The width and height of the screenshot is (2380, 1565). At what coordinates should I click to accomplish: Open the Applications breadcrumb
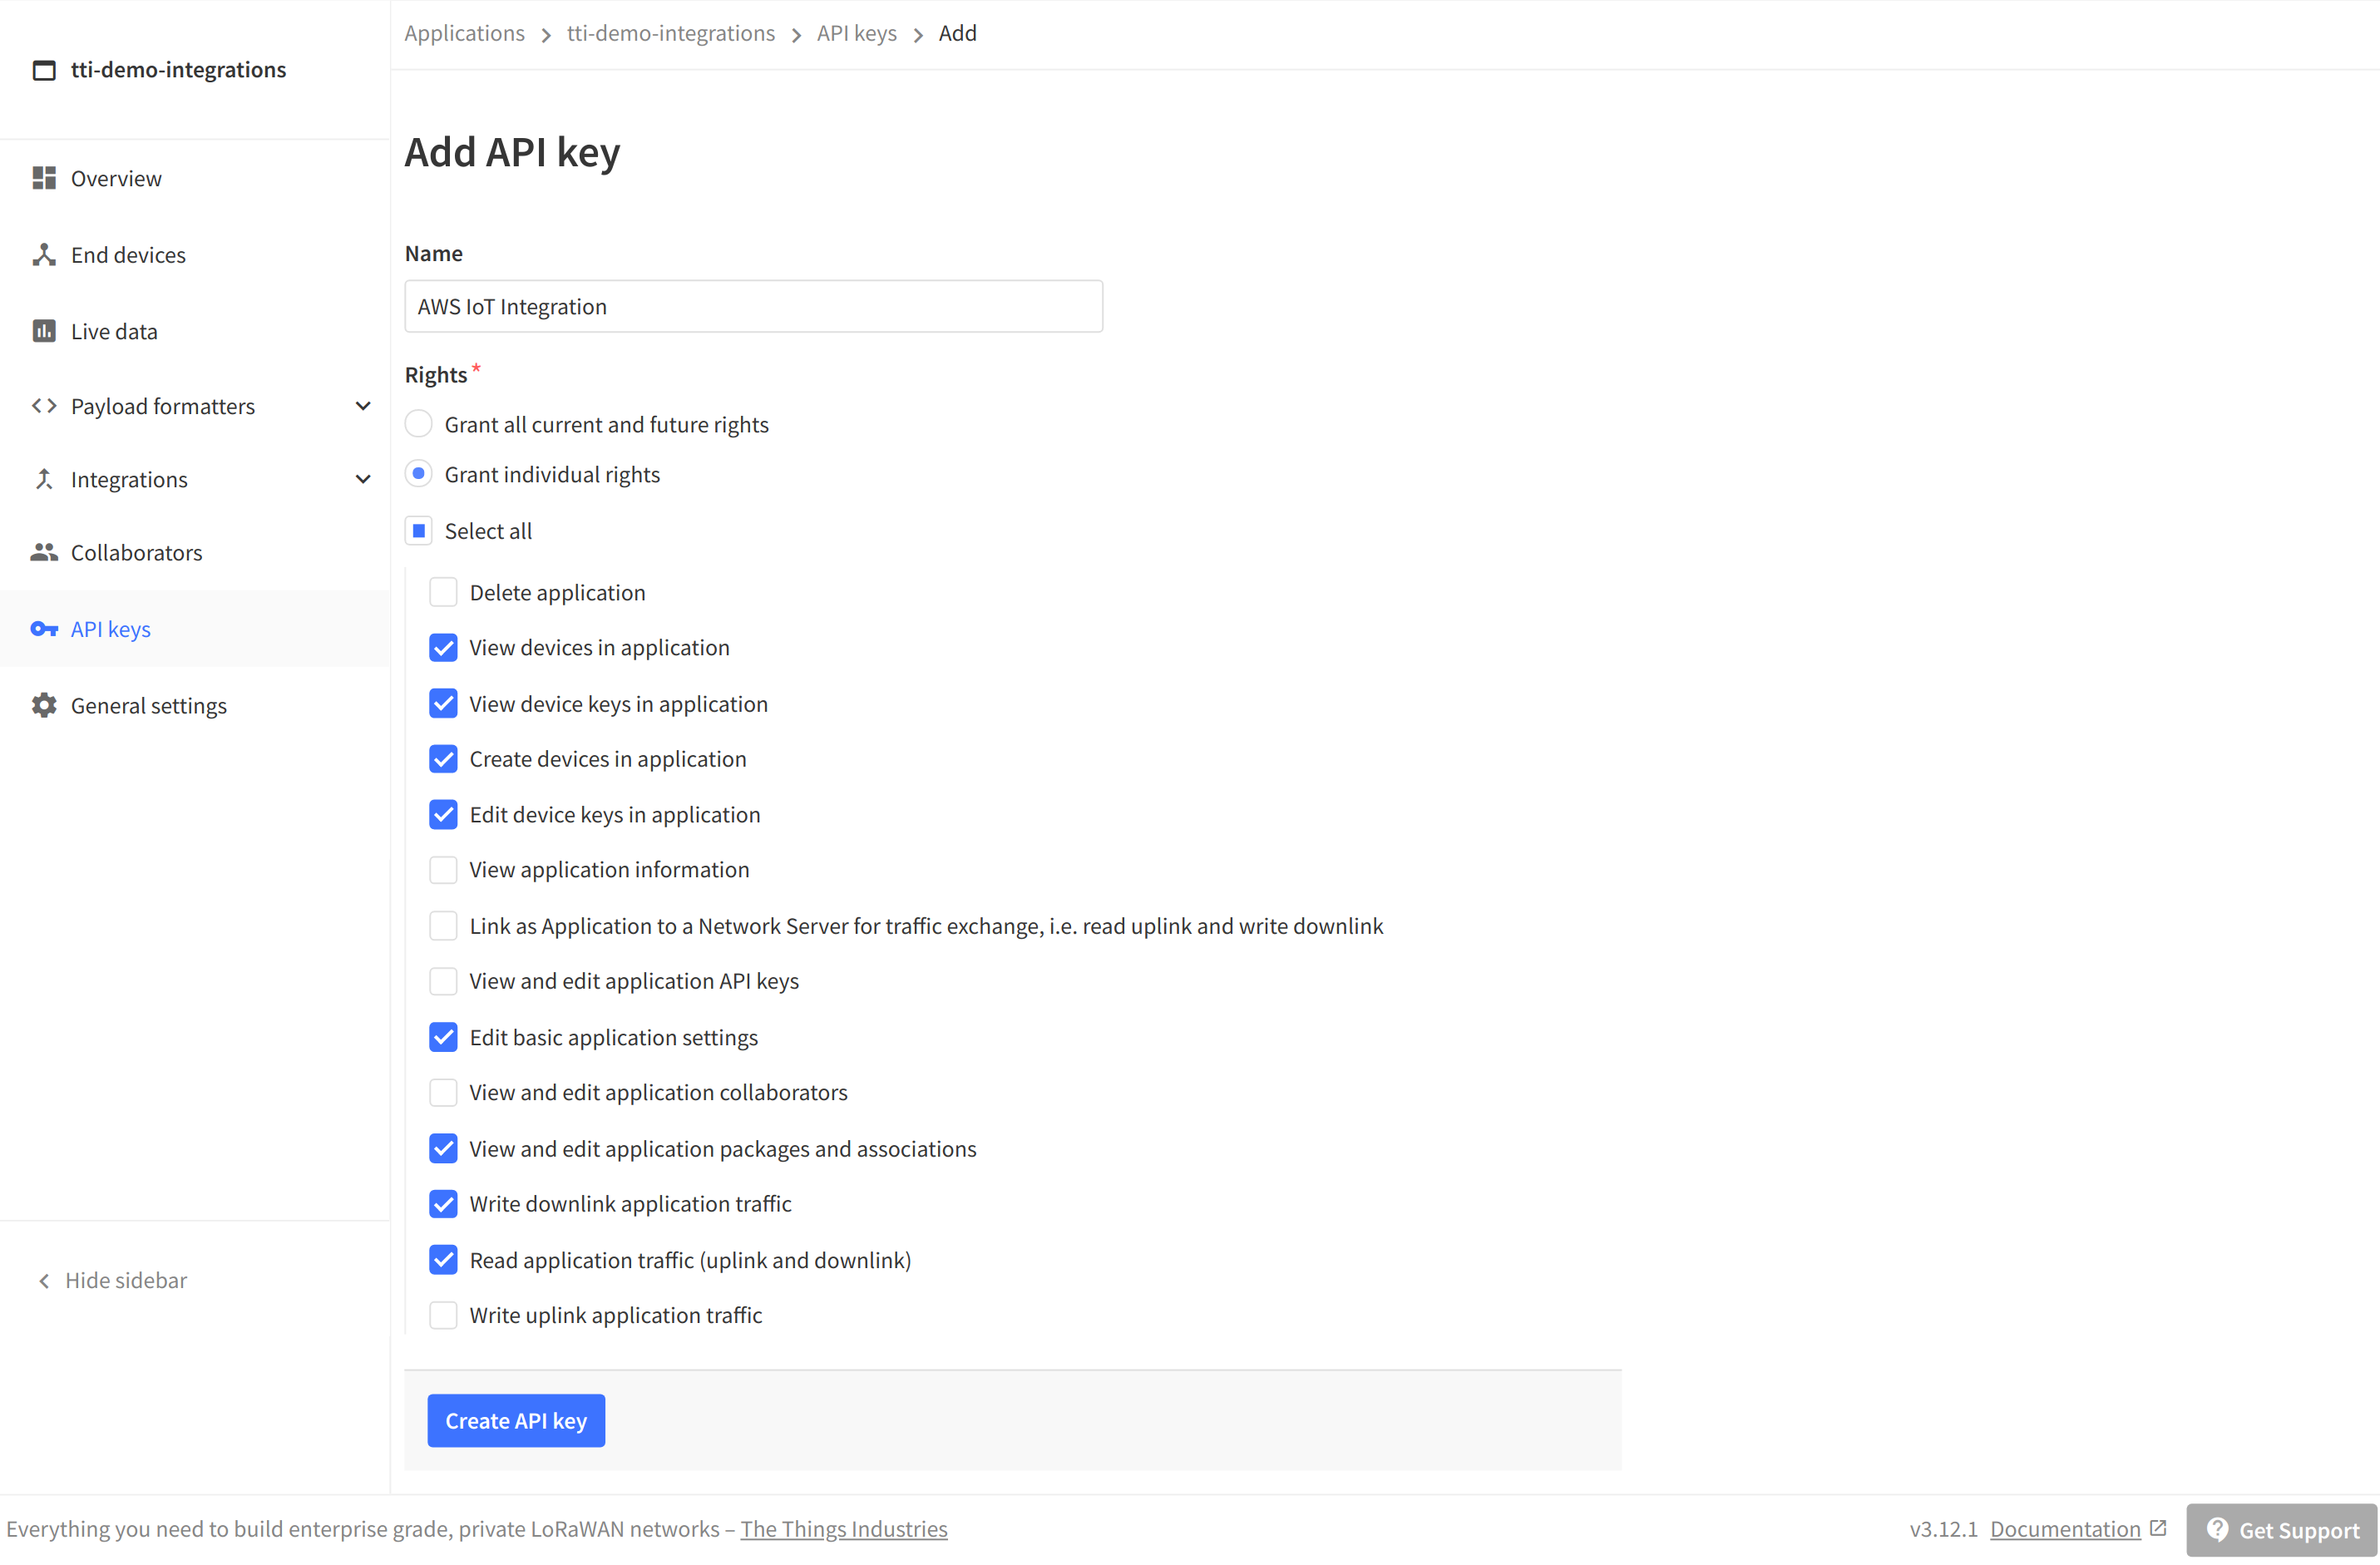point(464,33)
